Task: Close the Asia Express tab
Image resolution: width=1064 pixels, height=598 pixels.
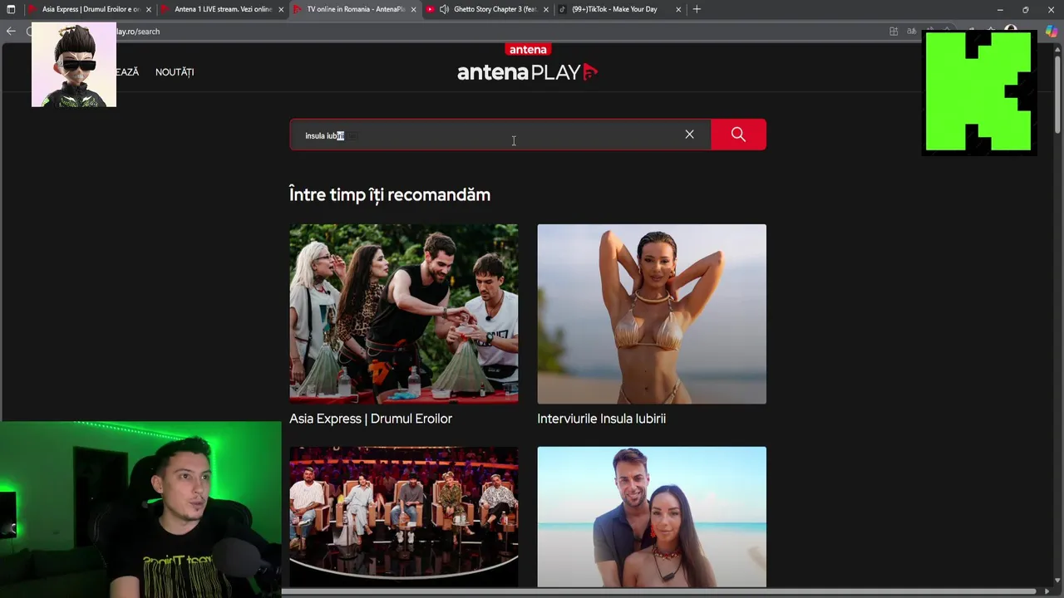Action: click(149, 9)
